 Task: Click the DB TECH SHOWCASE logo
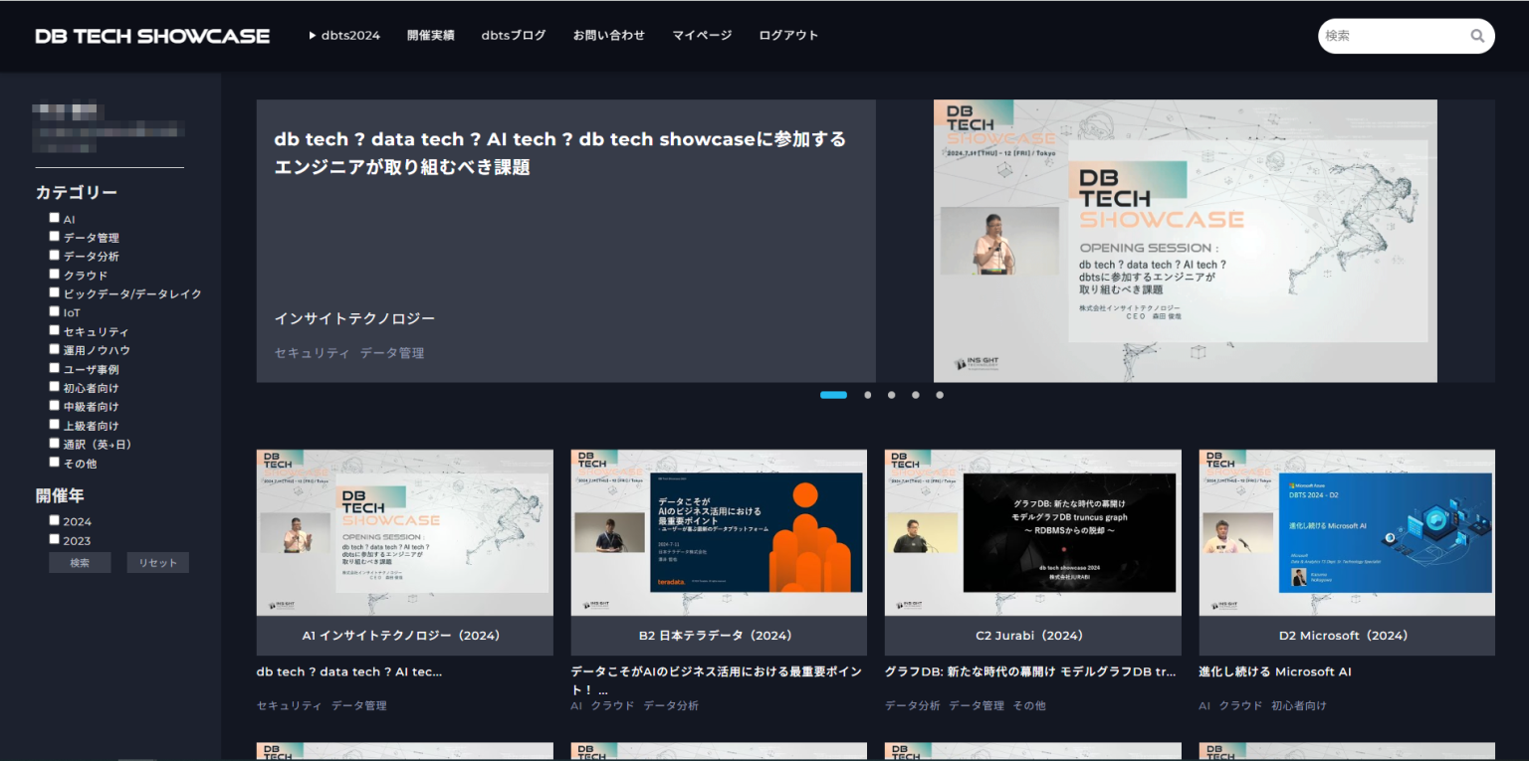tap(152, 36)
